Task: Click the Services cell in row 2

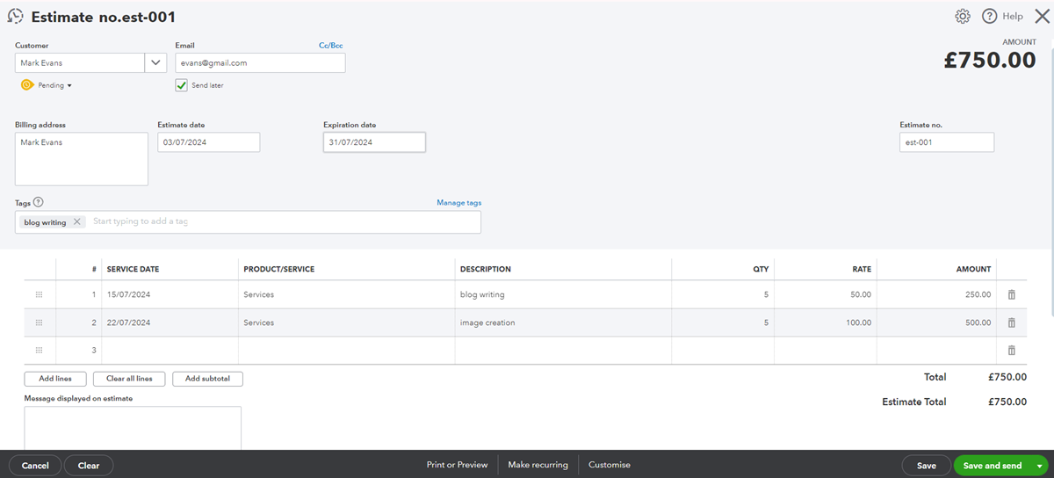Action: point(347,322)
